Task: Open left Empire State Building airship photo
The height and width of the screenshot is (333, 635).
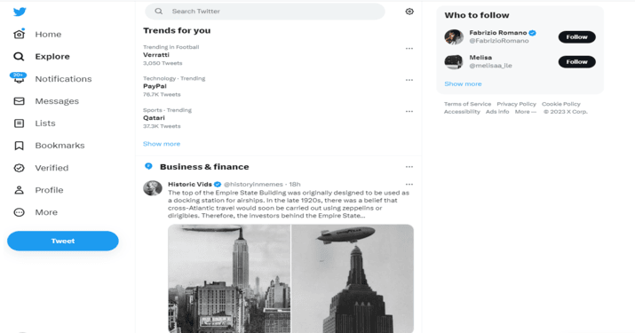Action: click(x=229, y=279)
